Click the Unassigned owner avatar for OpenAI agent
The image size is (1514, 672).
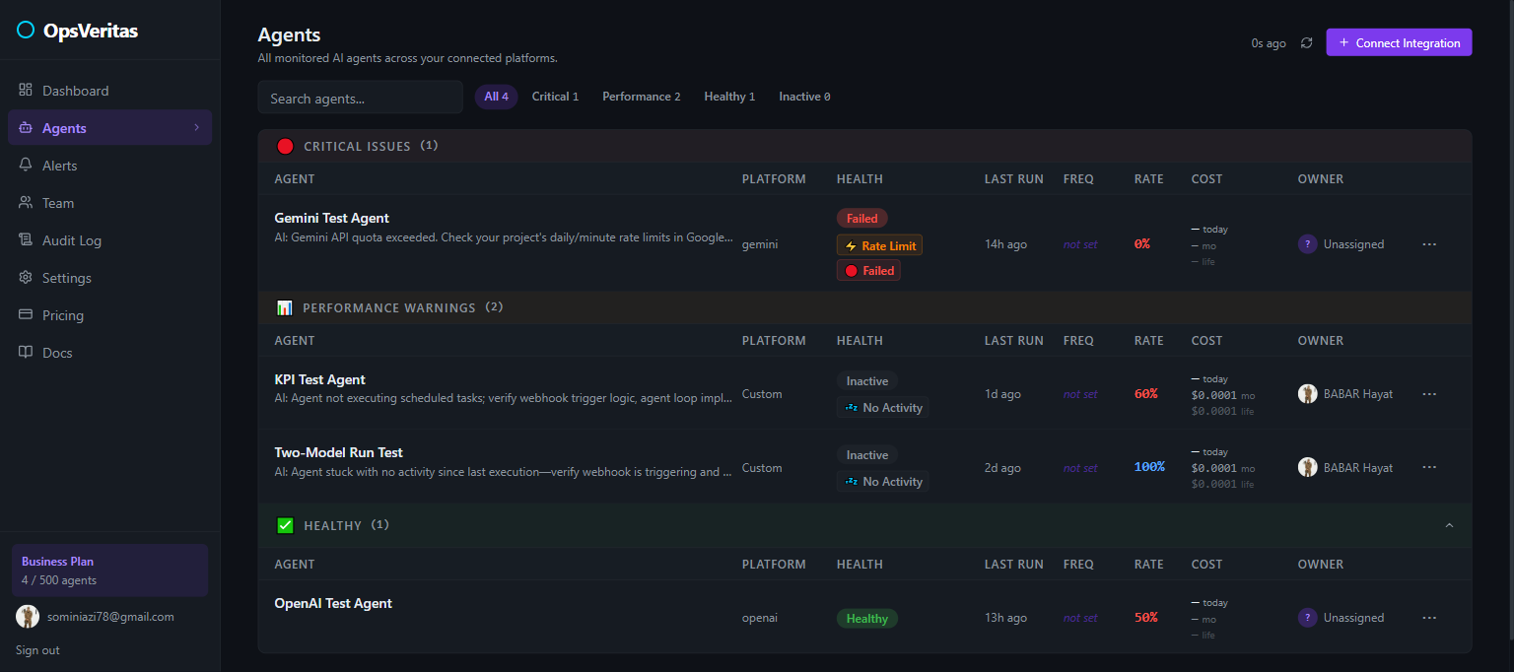(1308, 618)
